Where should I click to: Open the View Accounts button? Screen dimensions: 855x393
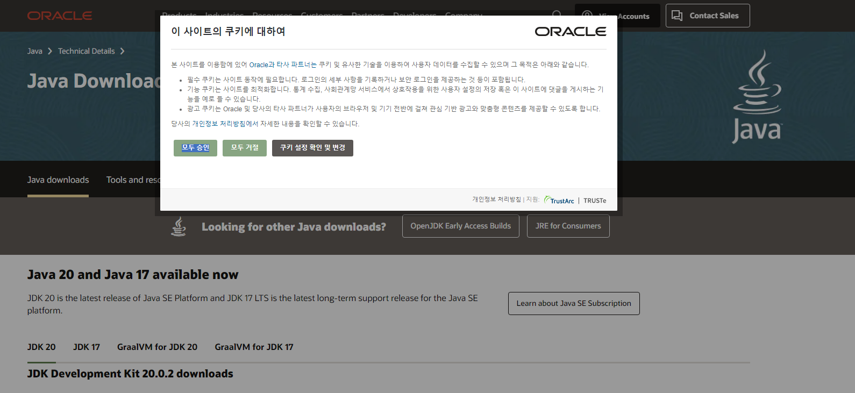[617, 16]
